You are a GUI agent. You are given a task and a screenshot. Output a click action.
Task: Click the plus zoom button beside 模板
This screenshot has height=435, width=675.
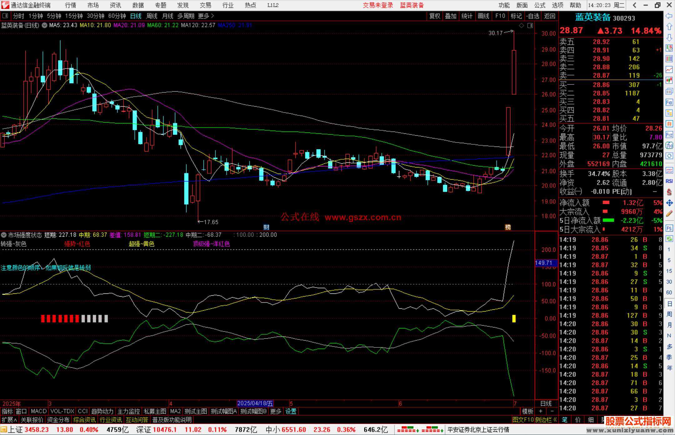[x=541, y=411]
